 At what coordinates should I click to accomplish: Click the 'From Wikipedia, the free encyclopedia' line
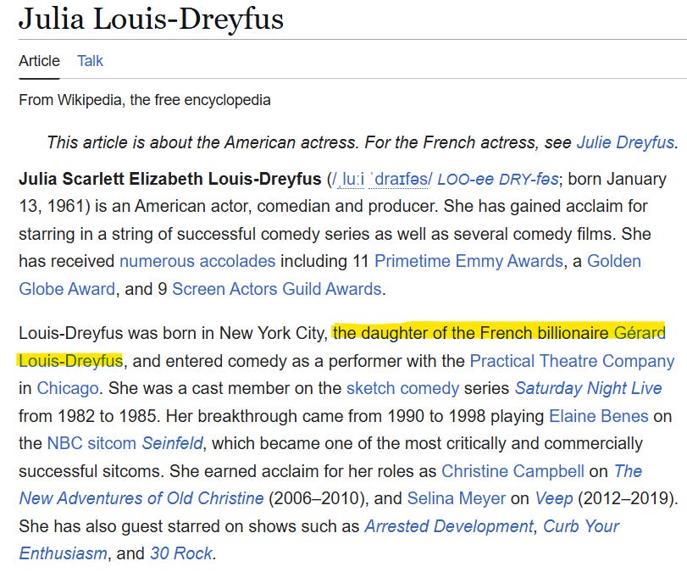[145, 100]
